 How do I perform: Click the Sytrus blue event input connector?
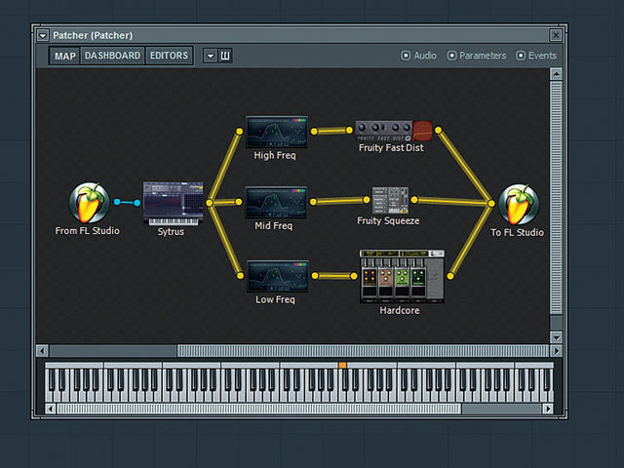136,203
